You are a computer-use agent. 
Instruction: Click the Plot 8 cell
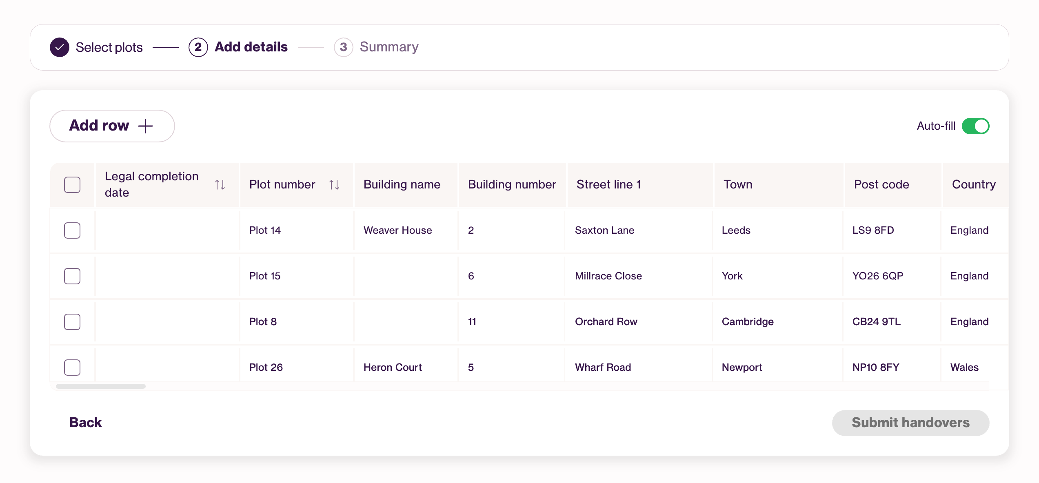[296, 322]
